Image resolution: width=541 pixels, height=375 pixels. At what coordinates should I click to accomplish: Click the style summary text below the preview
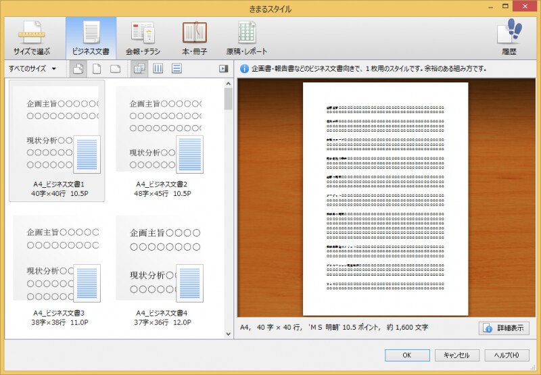tap(334, 327)
